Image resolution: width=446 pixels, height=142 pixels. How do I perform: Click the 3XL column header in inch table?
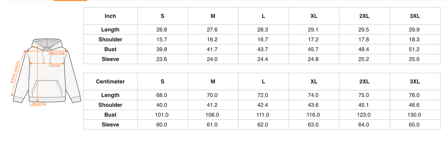point(415,16)
